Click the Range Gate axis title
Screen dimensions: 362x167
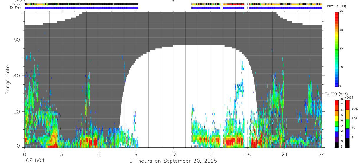pyautogui.click(x=8, y=80)
